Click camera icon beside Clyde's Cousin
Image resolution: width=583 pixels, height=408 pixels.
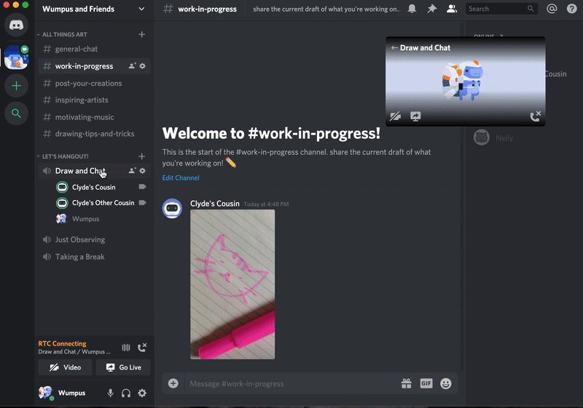click(x=142, y=187)
